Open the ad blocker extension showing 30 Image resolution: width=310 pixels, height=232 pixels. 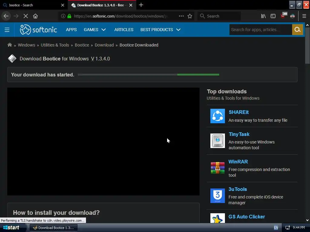tap(283, 16)
